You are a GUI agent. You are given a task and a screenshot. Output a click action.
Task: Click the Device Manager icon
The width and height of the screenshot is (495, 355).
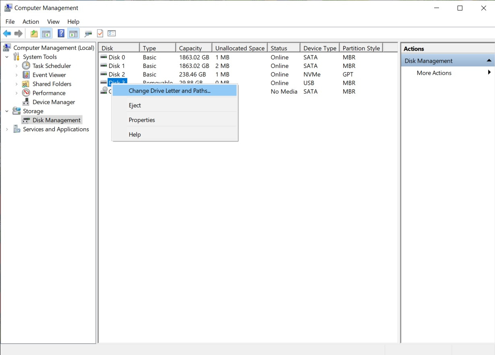(26, 102)
